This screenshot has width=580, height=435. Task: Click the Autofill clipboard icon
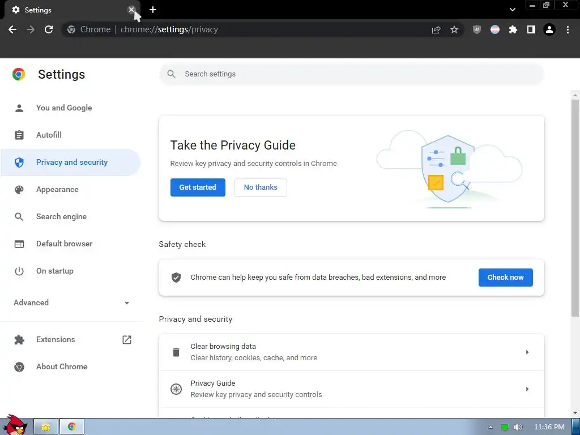click(x=19, y=135)
